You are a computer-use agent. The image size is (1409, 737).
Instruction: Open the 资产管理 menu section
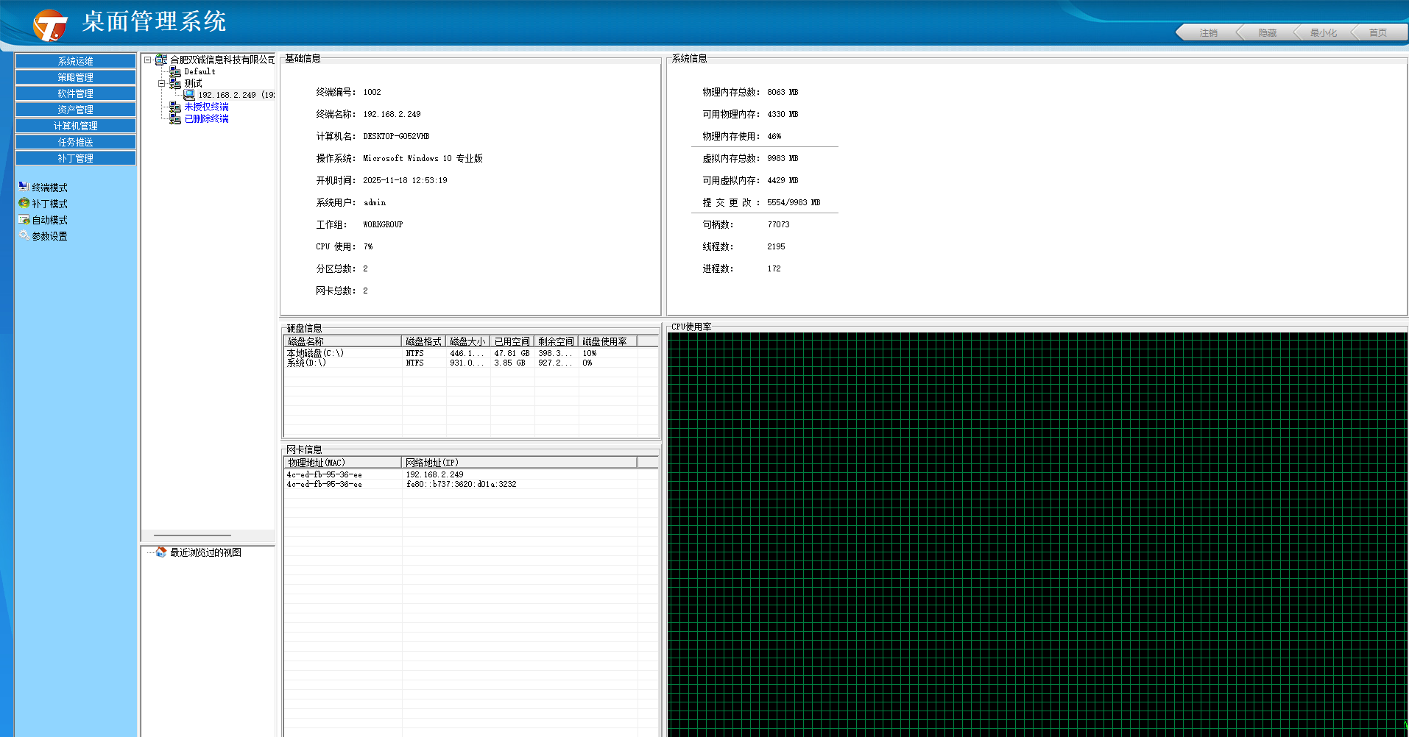click(75, 110)
